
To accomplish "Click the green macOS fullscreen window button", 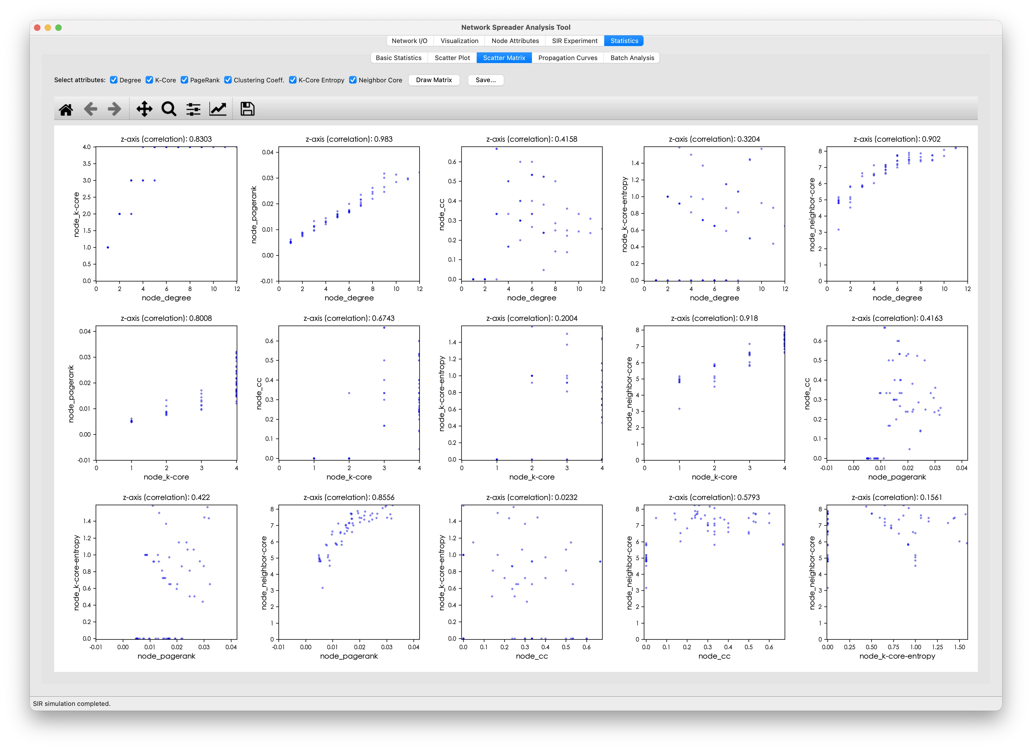I will click(x=59, y=28).
